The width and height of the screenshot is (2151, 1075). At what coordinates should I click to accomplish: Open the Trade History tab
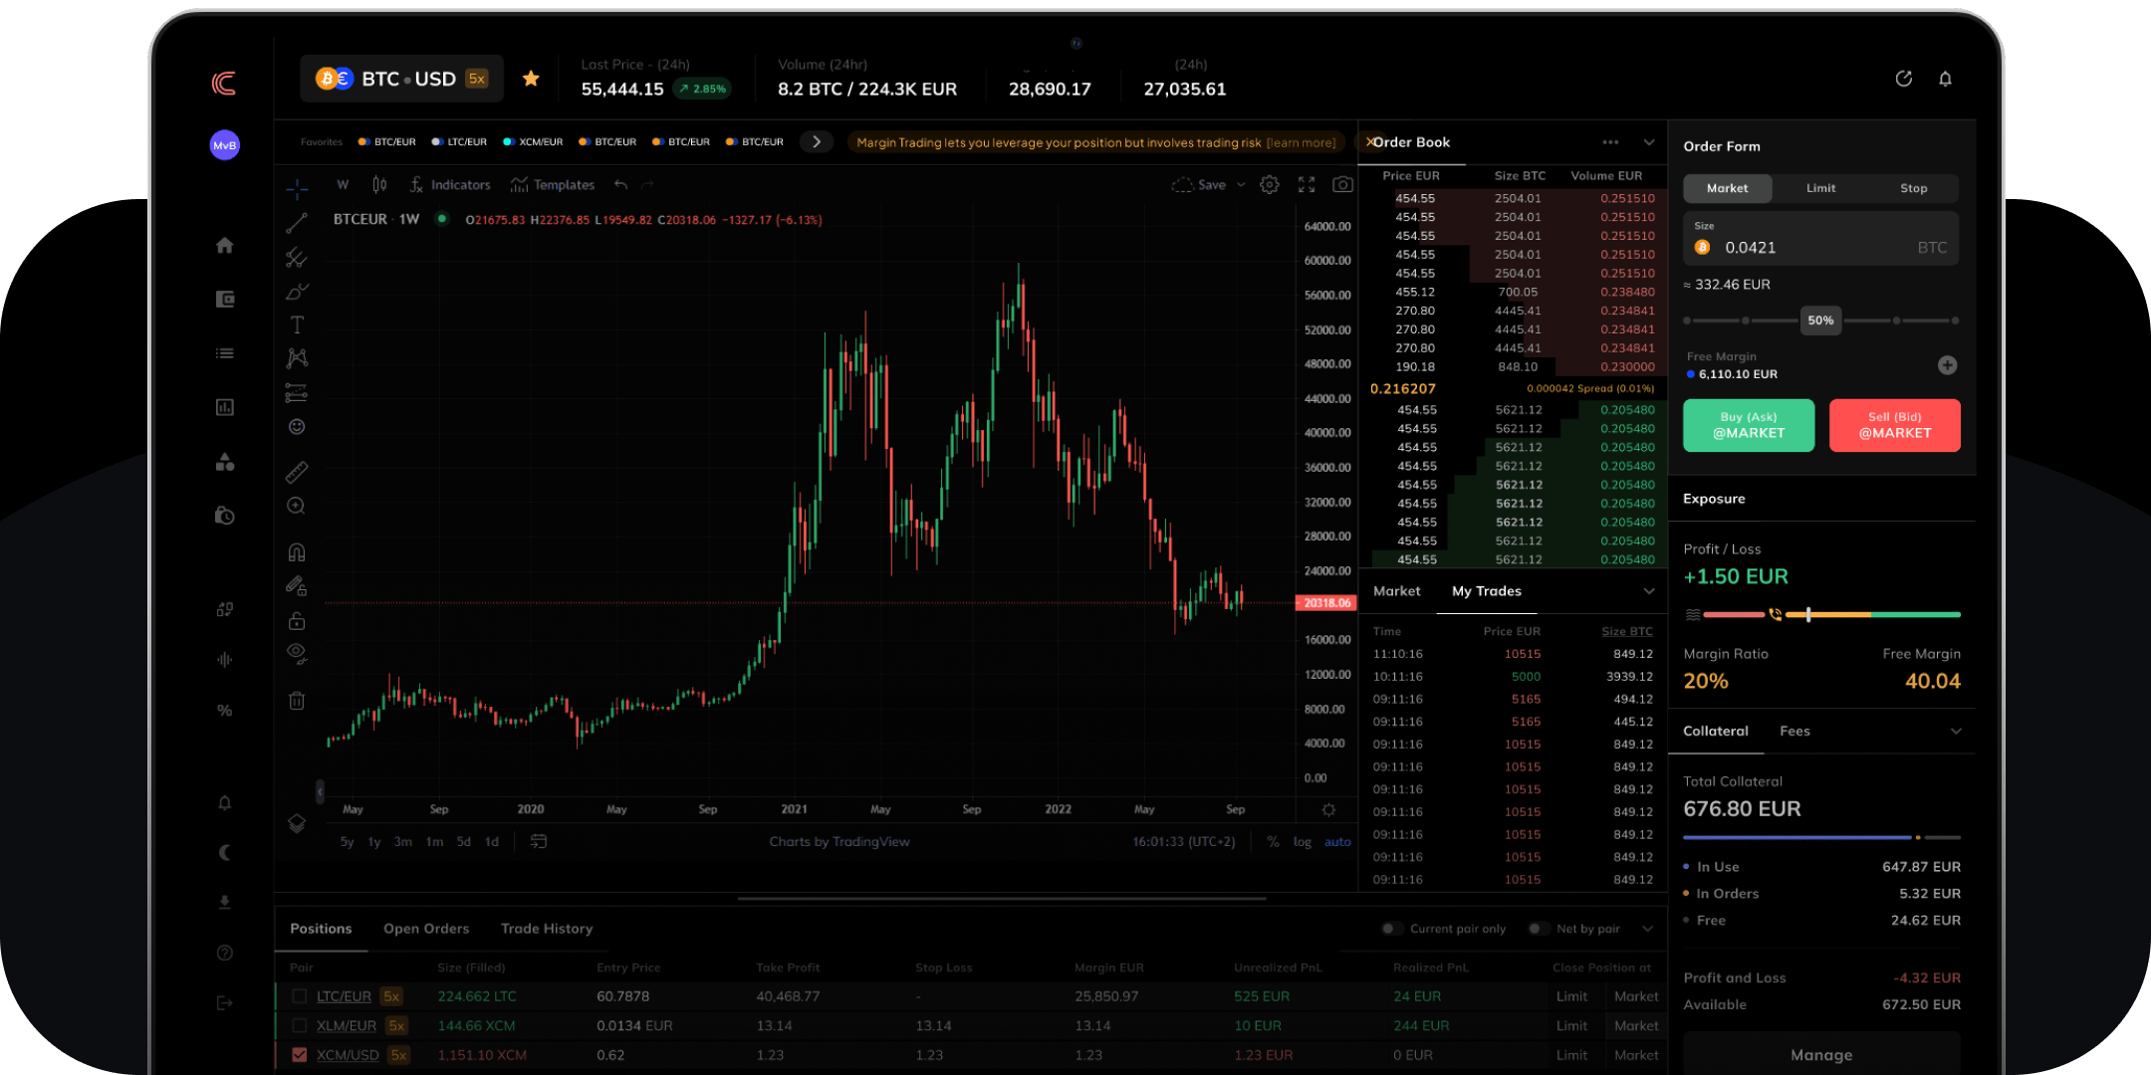coord(546,928)
